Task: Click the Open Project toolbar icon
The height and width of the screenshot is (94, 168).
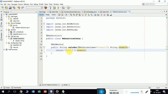Action: click(x=10, y=8)
